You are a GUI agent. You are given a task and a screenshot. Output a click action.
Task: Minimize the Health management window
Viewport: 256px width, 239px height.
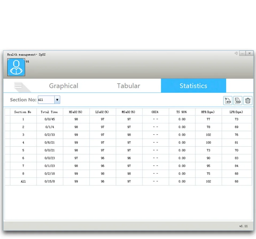[242, 53]
